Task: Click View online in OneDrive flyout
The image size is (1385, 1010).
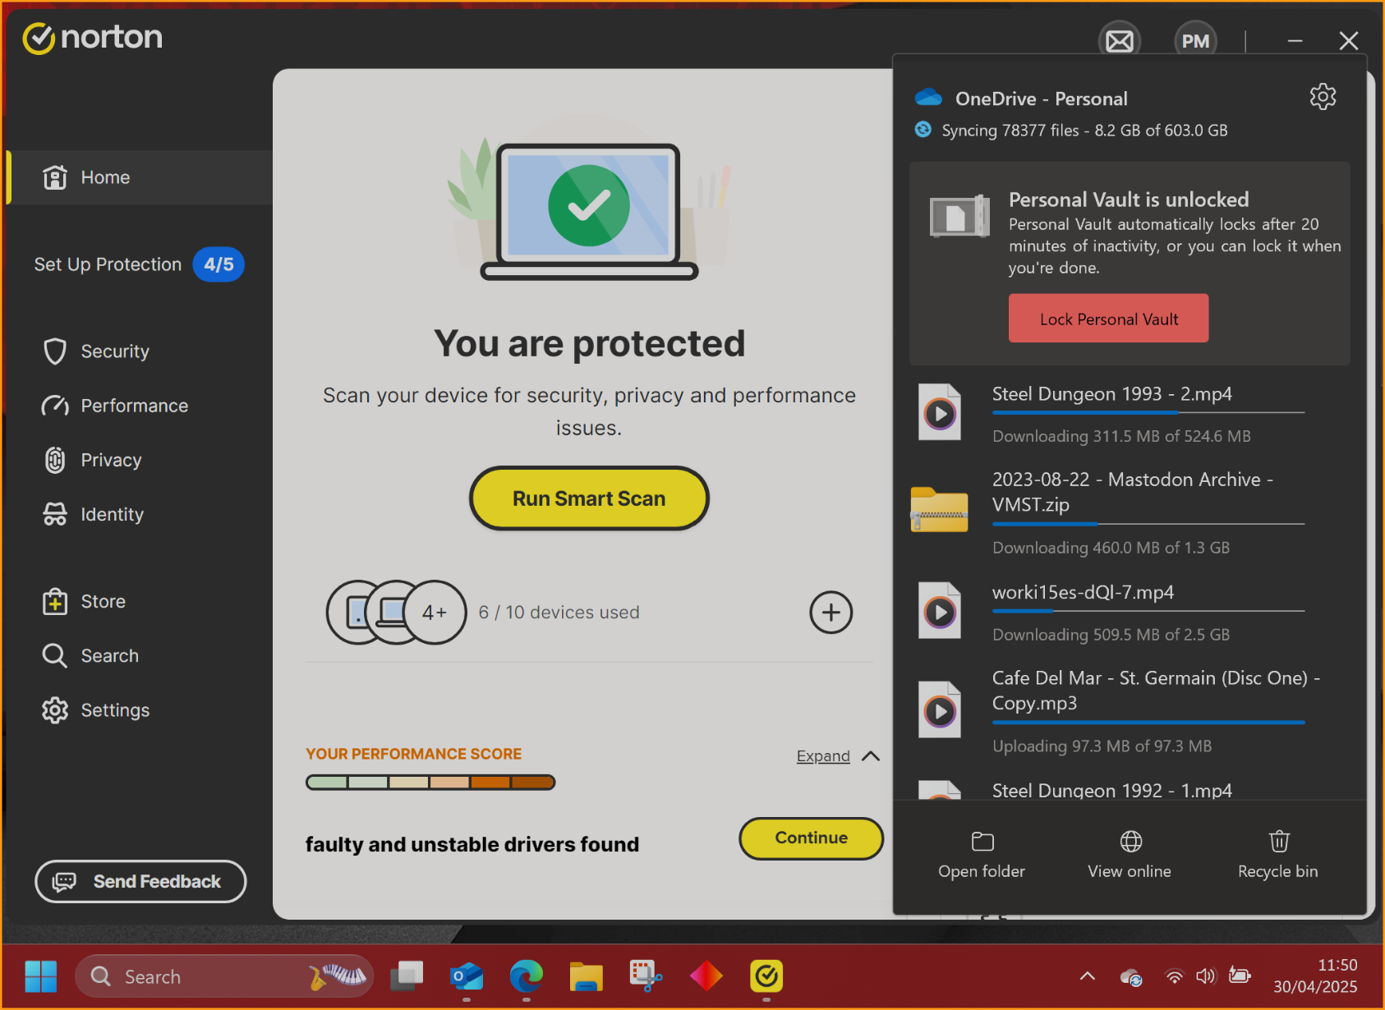Action: [1130, 855]
